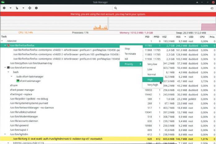Viewport: 216px width, 144px height.
Task: Select the systemd-journald row
Action: coord(108,103)
